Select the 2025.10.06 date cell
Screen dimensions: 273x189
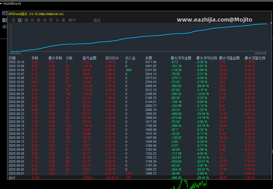pos(16,78)
